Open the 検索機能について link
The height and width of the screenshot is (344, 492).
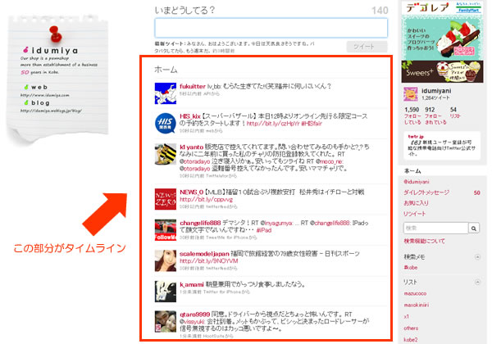click(424, 241)
